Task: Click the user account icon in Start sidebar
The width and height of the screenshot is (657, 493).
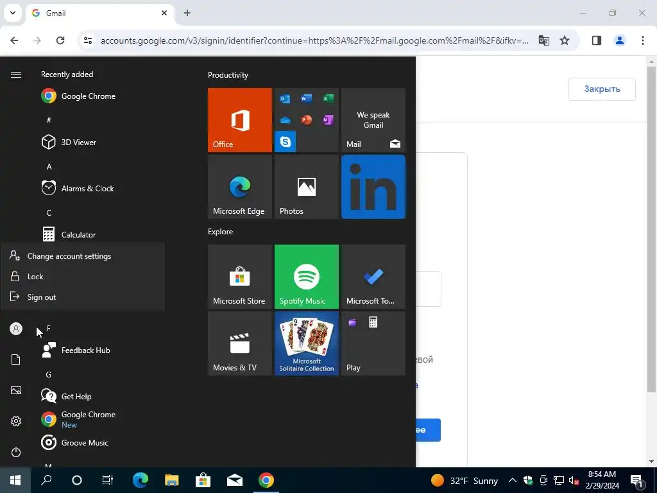Action: click(x=16, y=329)
